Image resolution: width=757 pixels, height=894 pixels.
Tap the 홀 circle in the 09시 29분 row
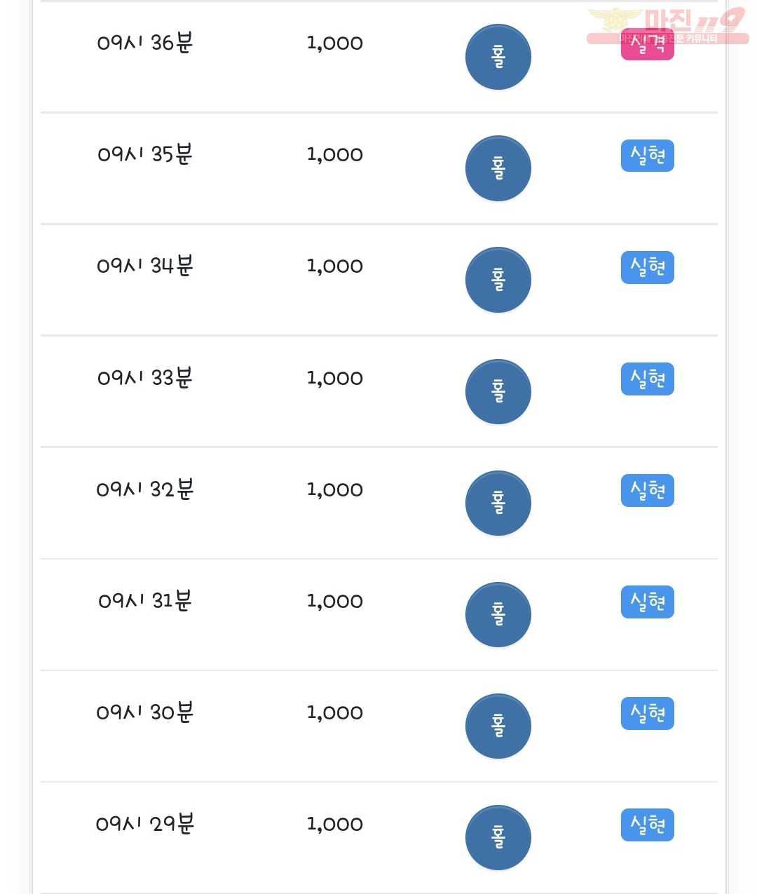[498, 837]
